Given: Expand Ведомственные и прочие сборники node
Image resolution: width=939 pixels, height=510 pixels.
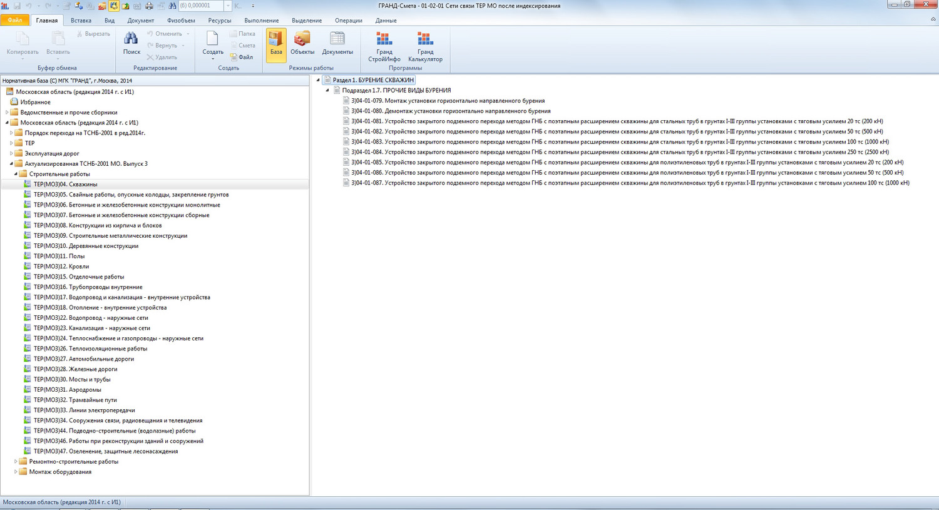Looking at the screenshot, I should coord(7,113).
